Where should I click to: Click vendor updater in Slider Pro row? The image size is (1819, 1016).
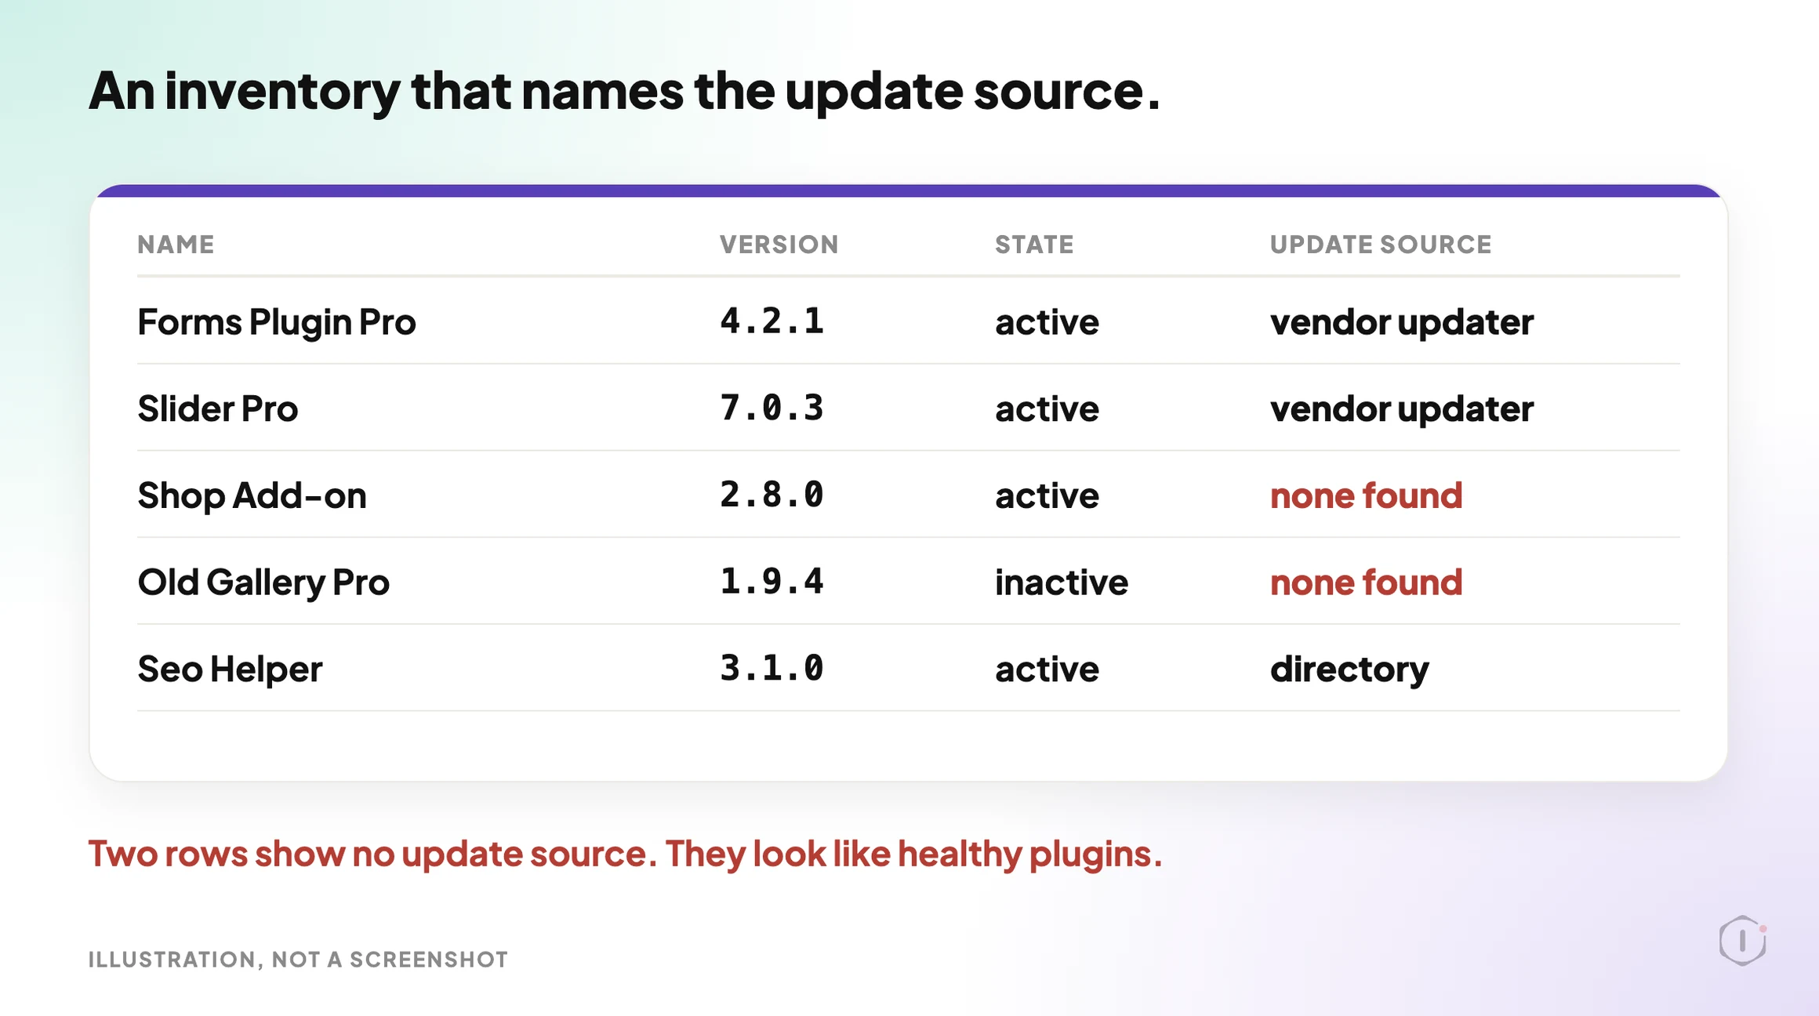tap(1402, 409)
